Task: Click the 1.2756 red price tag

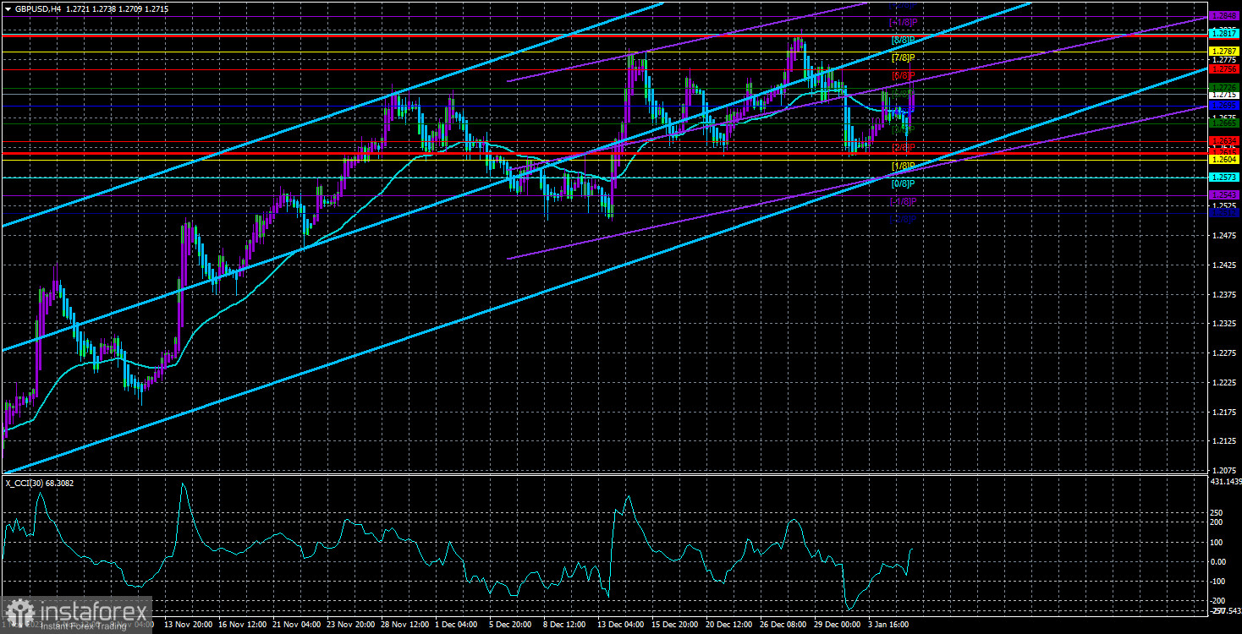Action: pos(1224,69)
